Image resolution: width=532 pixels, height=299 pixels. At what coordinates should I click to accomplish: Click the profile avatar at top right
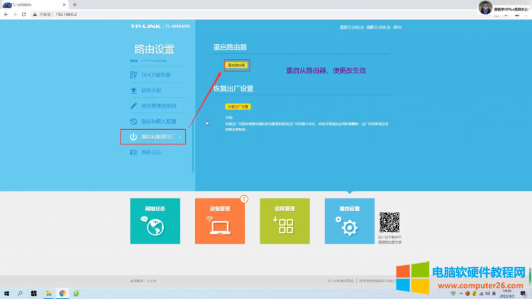tap(485, 7)
